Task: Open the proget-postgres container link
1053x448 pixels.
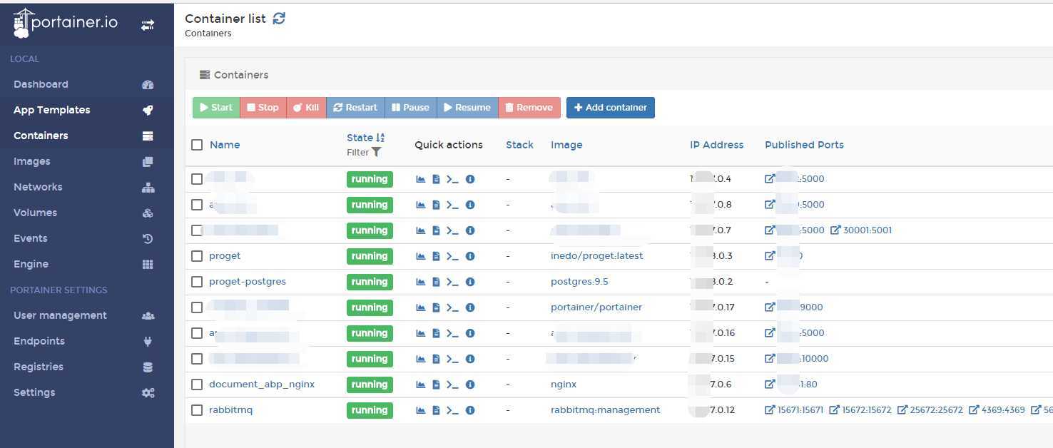Action: point(248,282)
